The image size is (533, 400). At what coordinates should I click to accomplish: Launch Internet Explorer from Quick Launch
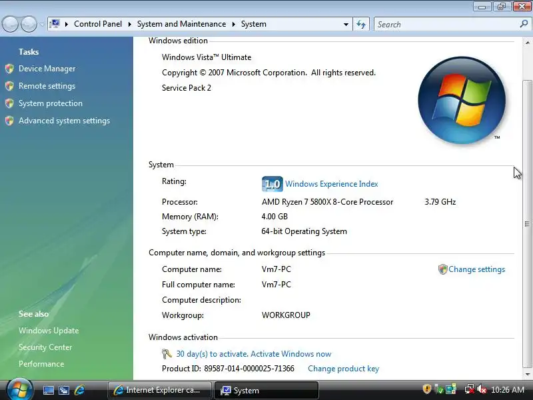pyautogui.click(x=79, y=390)
